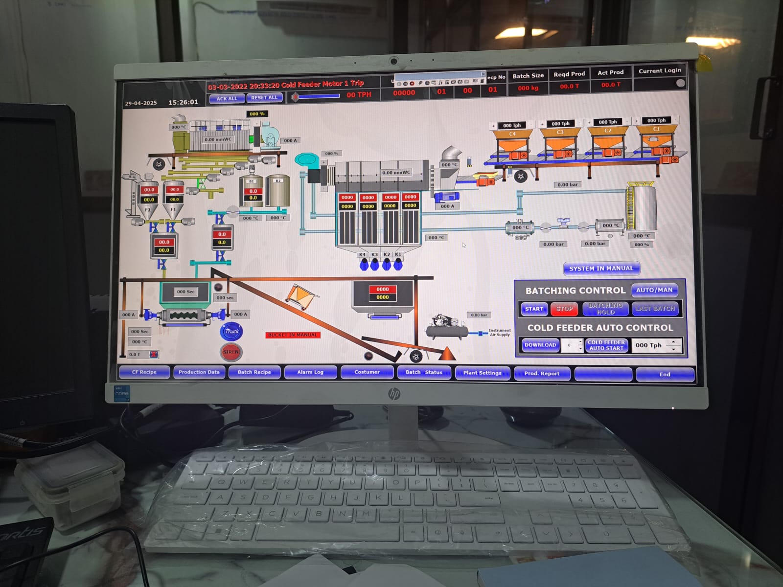Image resolution: width=783 pixels, height=587 pixels.
Task: Toggle AUTO/MAN batching mode
Action: coord(654,290)
